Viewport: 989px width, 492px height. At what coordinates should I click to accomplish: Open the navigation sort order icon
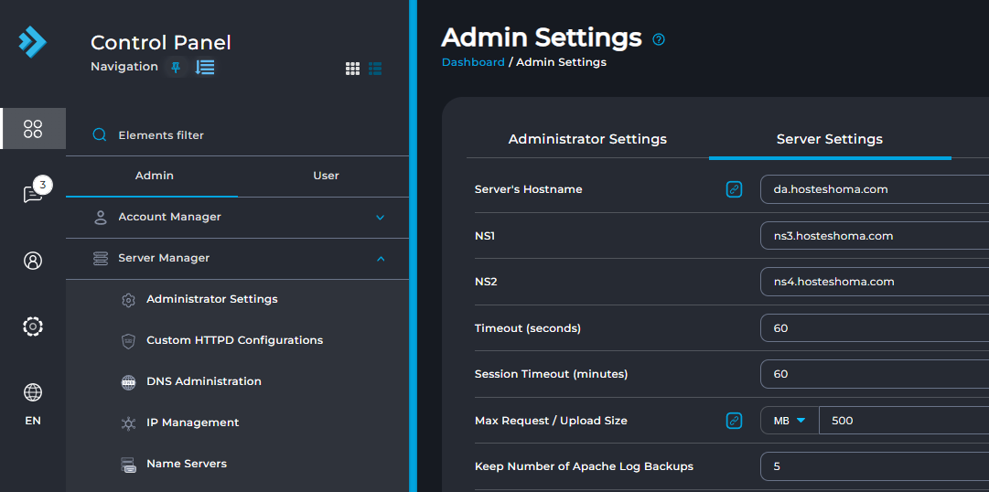(205, 67)
